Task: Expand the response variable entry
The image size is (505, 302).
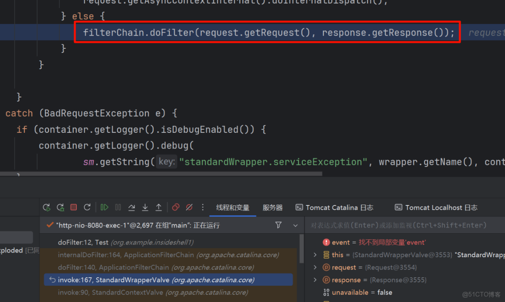Action: (x=315, y=280)
